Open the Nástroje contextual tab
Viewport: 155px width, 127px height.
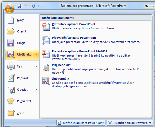[x=149, y=6]
